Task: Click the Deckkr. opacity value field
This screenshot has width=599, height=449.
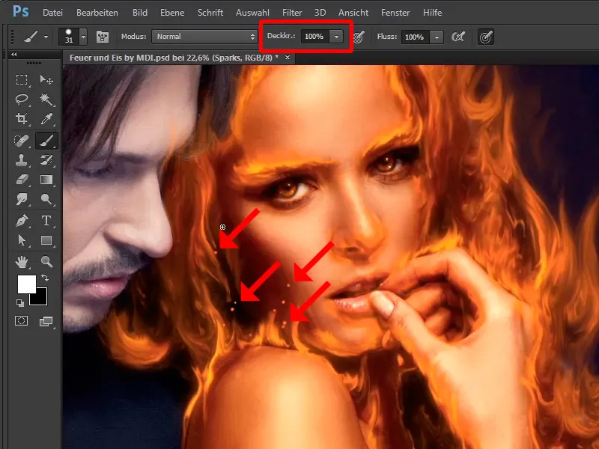Action: [314, 37]
